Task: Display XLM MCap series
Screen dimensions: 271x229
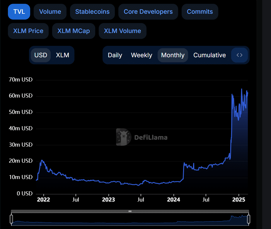Action: (x=74, y=31)
